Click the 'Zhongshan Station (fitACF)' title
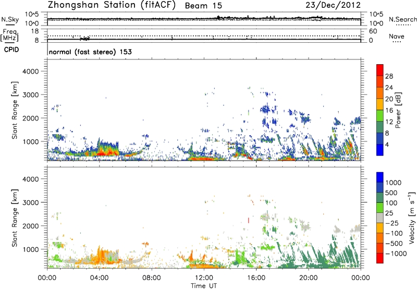Screen dimensions: 417x289 tap(112, 5)
